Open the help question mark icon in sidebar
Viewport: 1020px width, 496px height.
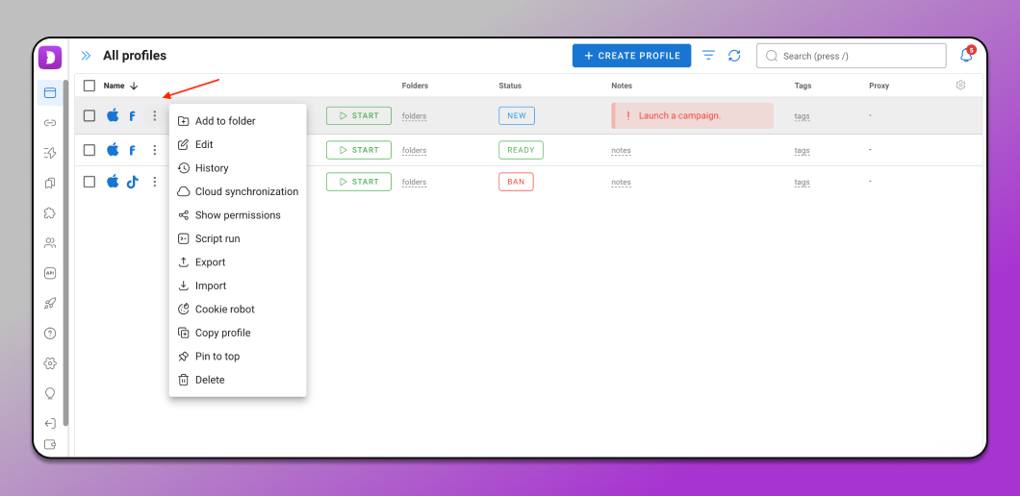point(50,334)
